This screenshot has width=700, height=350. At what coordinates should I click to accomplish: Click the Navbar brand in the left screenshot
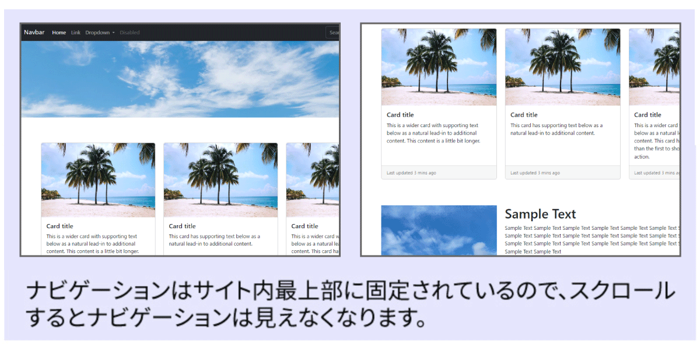pos(34,33)
